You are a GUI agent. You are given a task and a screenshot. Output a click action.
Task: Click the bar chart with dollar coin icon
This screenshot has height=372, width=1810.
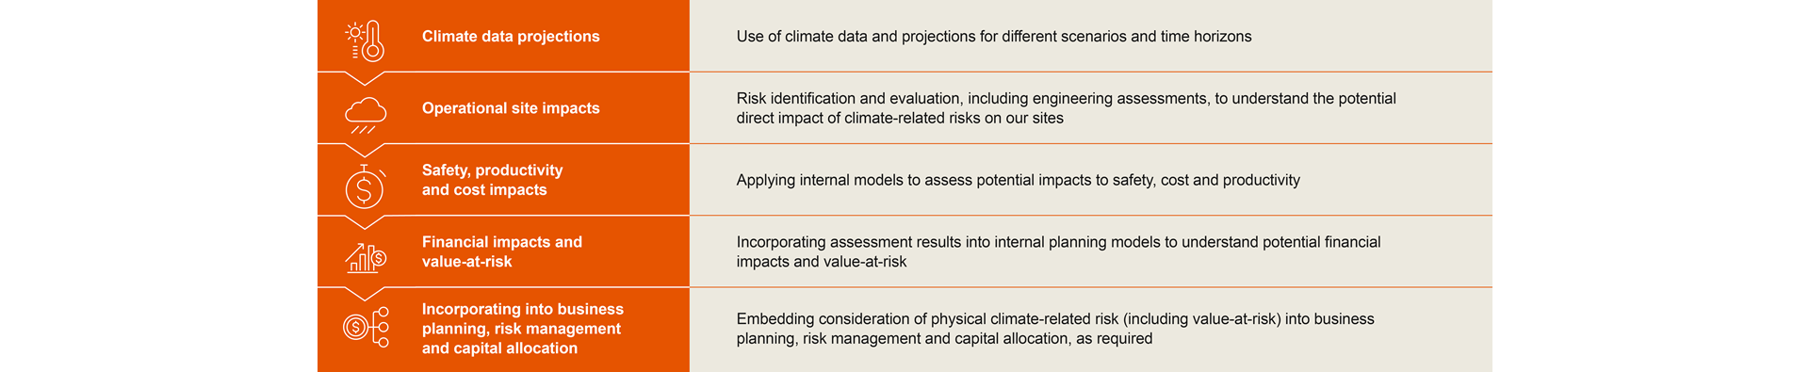[x=366, y=258]
